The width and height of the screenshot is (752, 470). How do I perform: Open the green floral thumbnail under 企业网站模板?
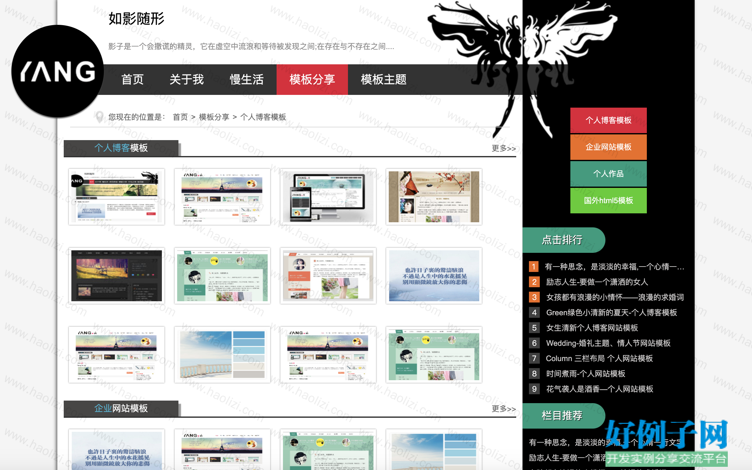coord(328,450)
